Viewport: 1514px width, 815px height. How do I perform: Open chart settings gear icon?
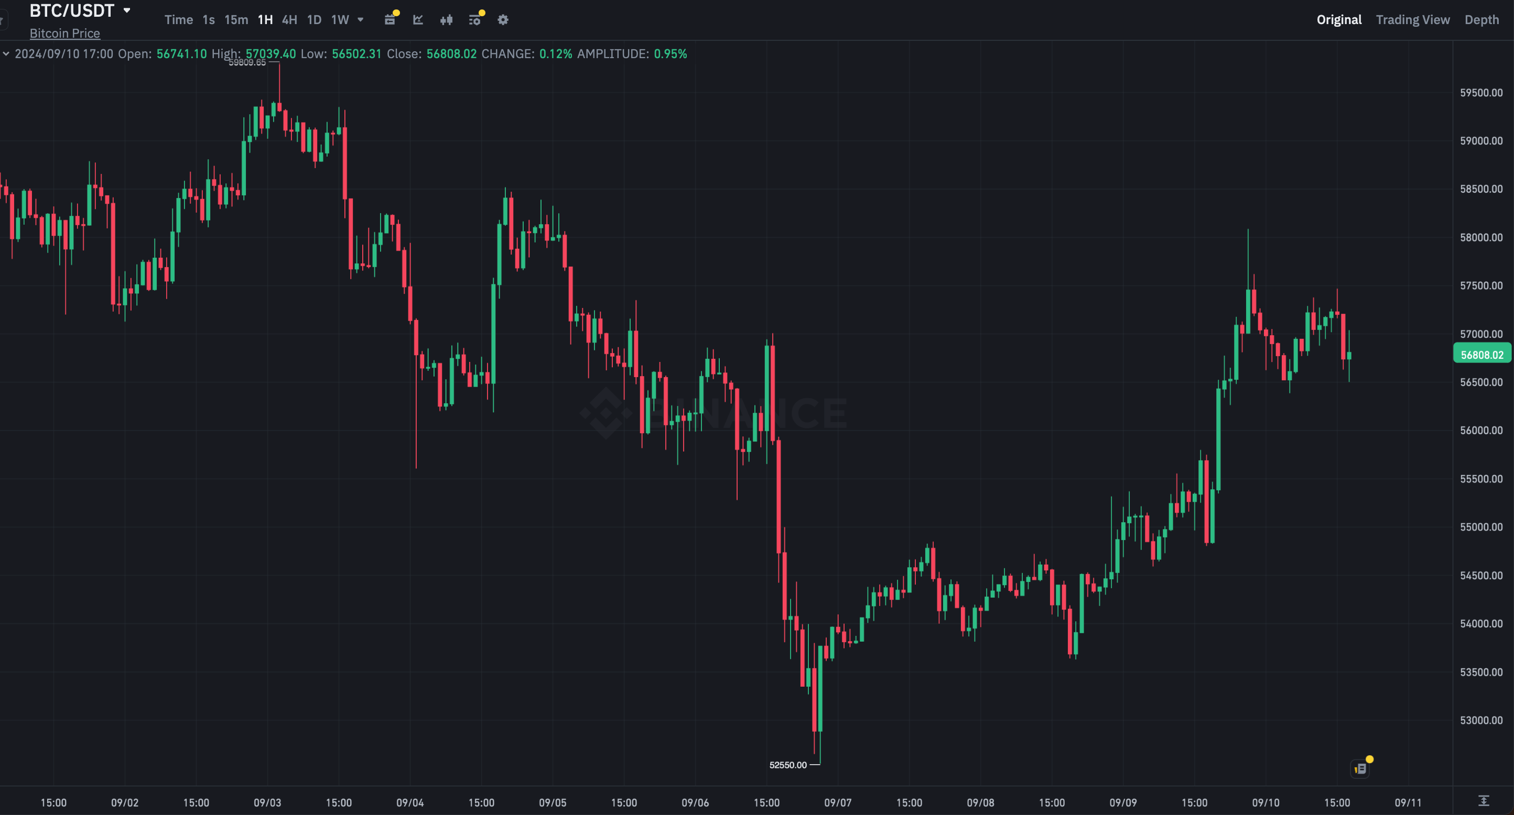pyautogui.click(x=503, y=20)
